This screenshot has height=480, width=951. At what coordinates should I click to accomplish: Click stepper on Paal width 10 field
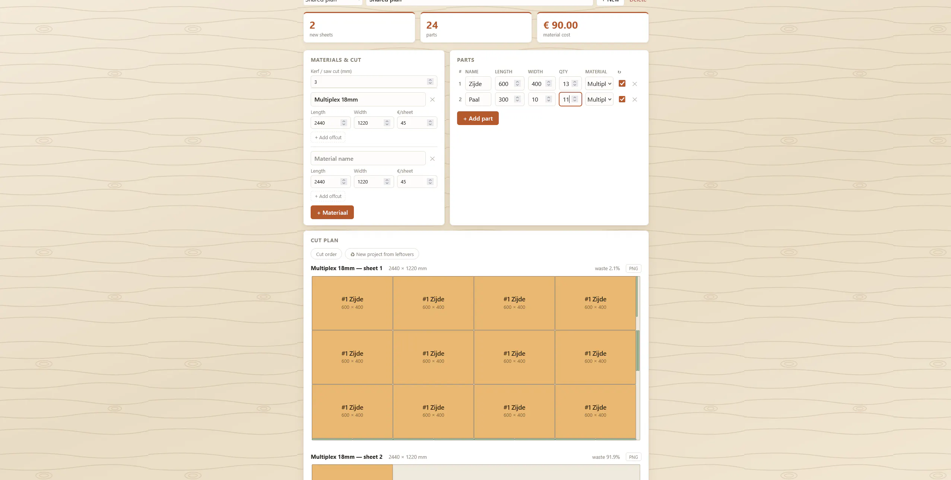[x=548, y=99]
